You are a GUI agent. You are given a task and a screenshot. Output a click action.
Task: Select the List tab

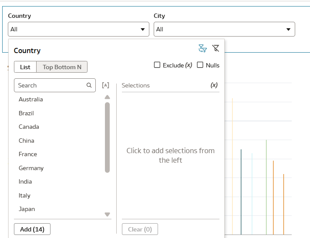click(25, 67)
